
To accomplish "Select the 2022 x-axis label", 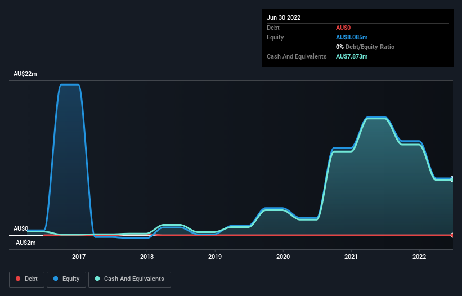I will pyautogui.click(x=419, y=257).
